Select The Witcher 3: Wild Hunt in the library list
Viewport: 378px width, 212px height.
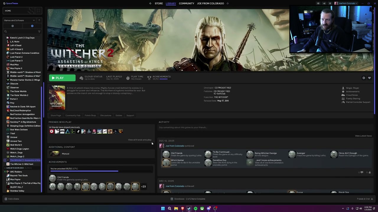pyautogui.click(x=22, y=164)
